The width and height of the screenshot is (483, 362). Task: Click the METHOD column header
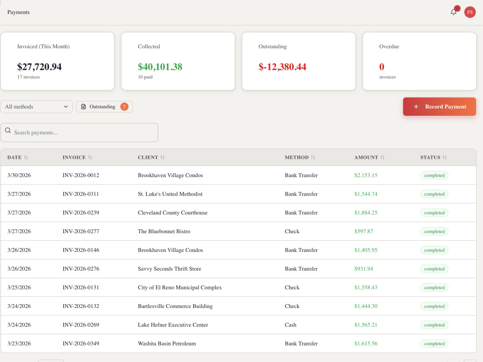pyautogui.click(x=297, y=157)
